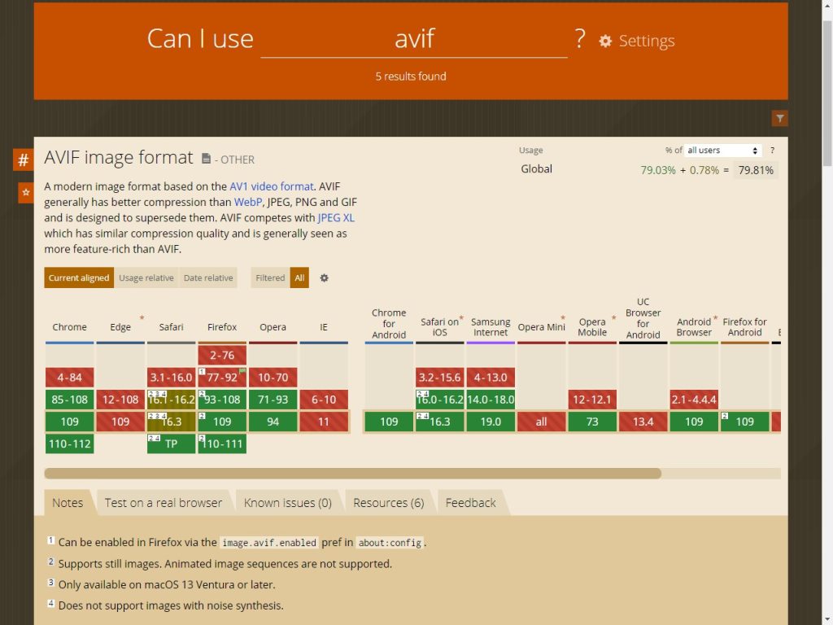Follow the WebP link
833x625 pixels.
(247, 202)
